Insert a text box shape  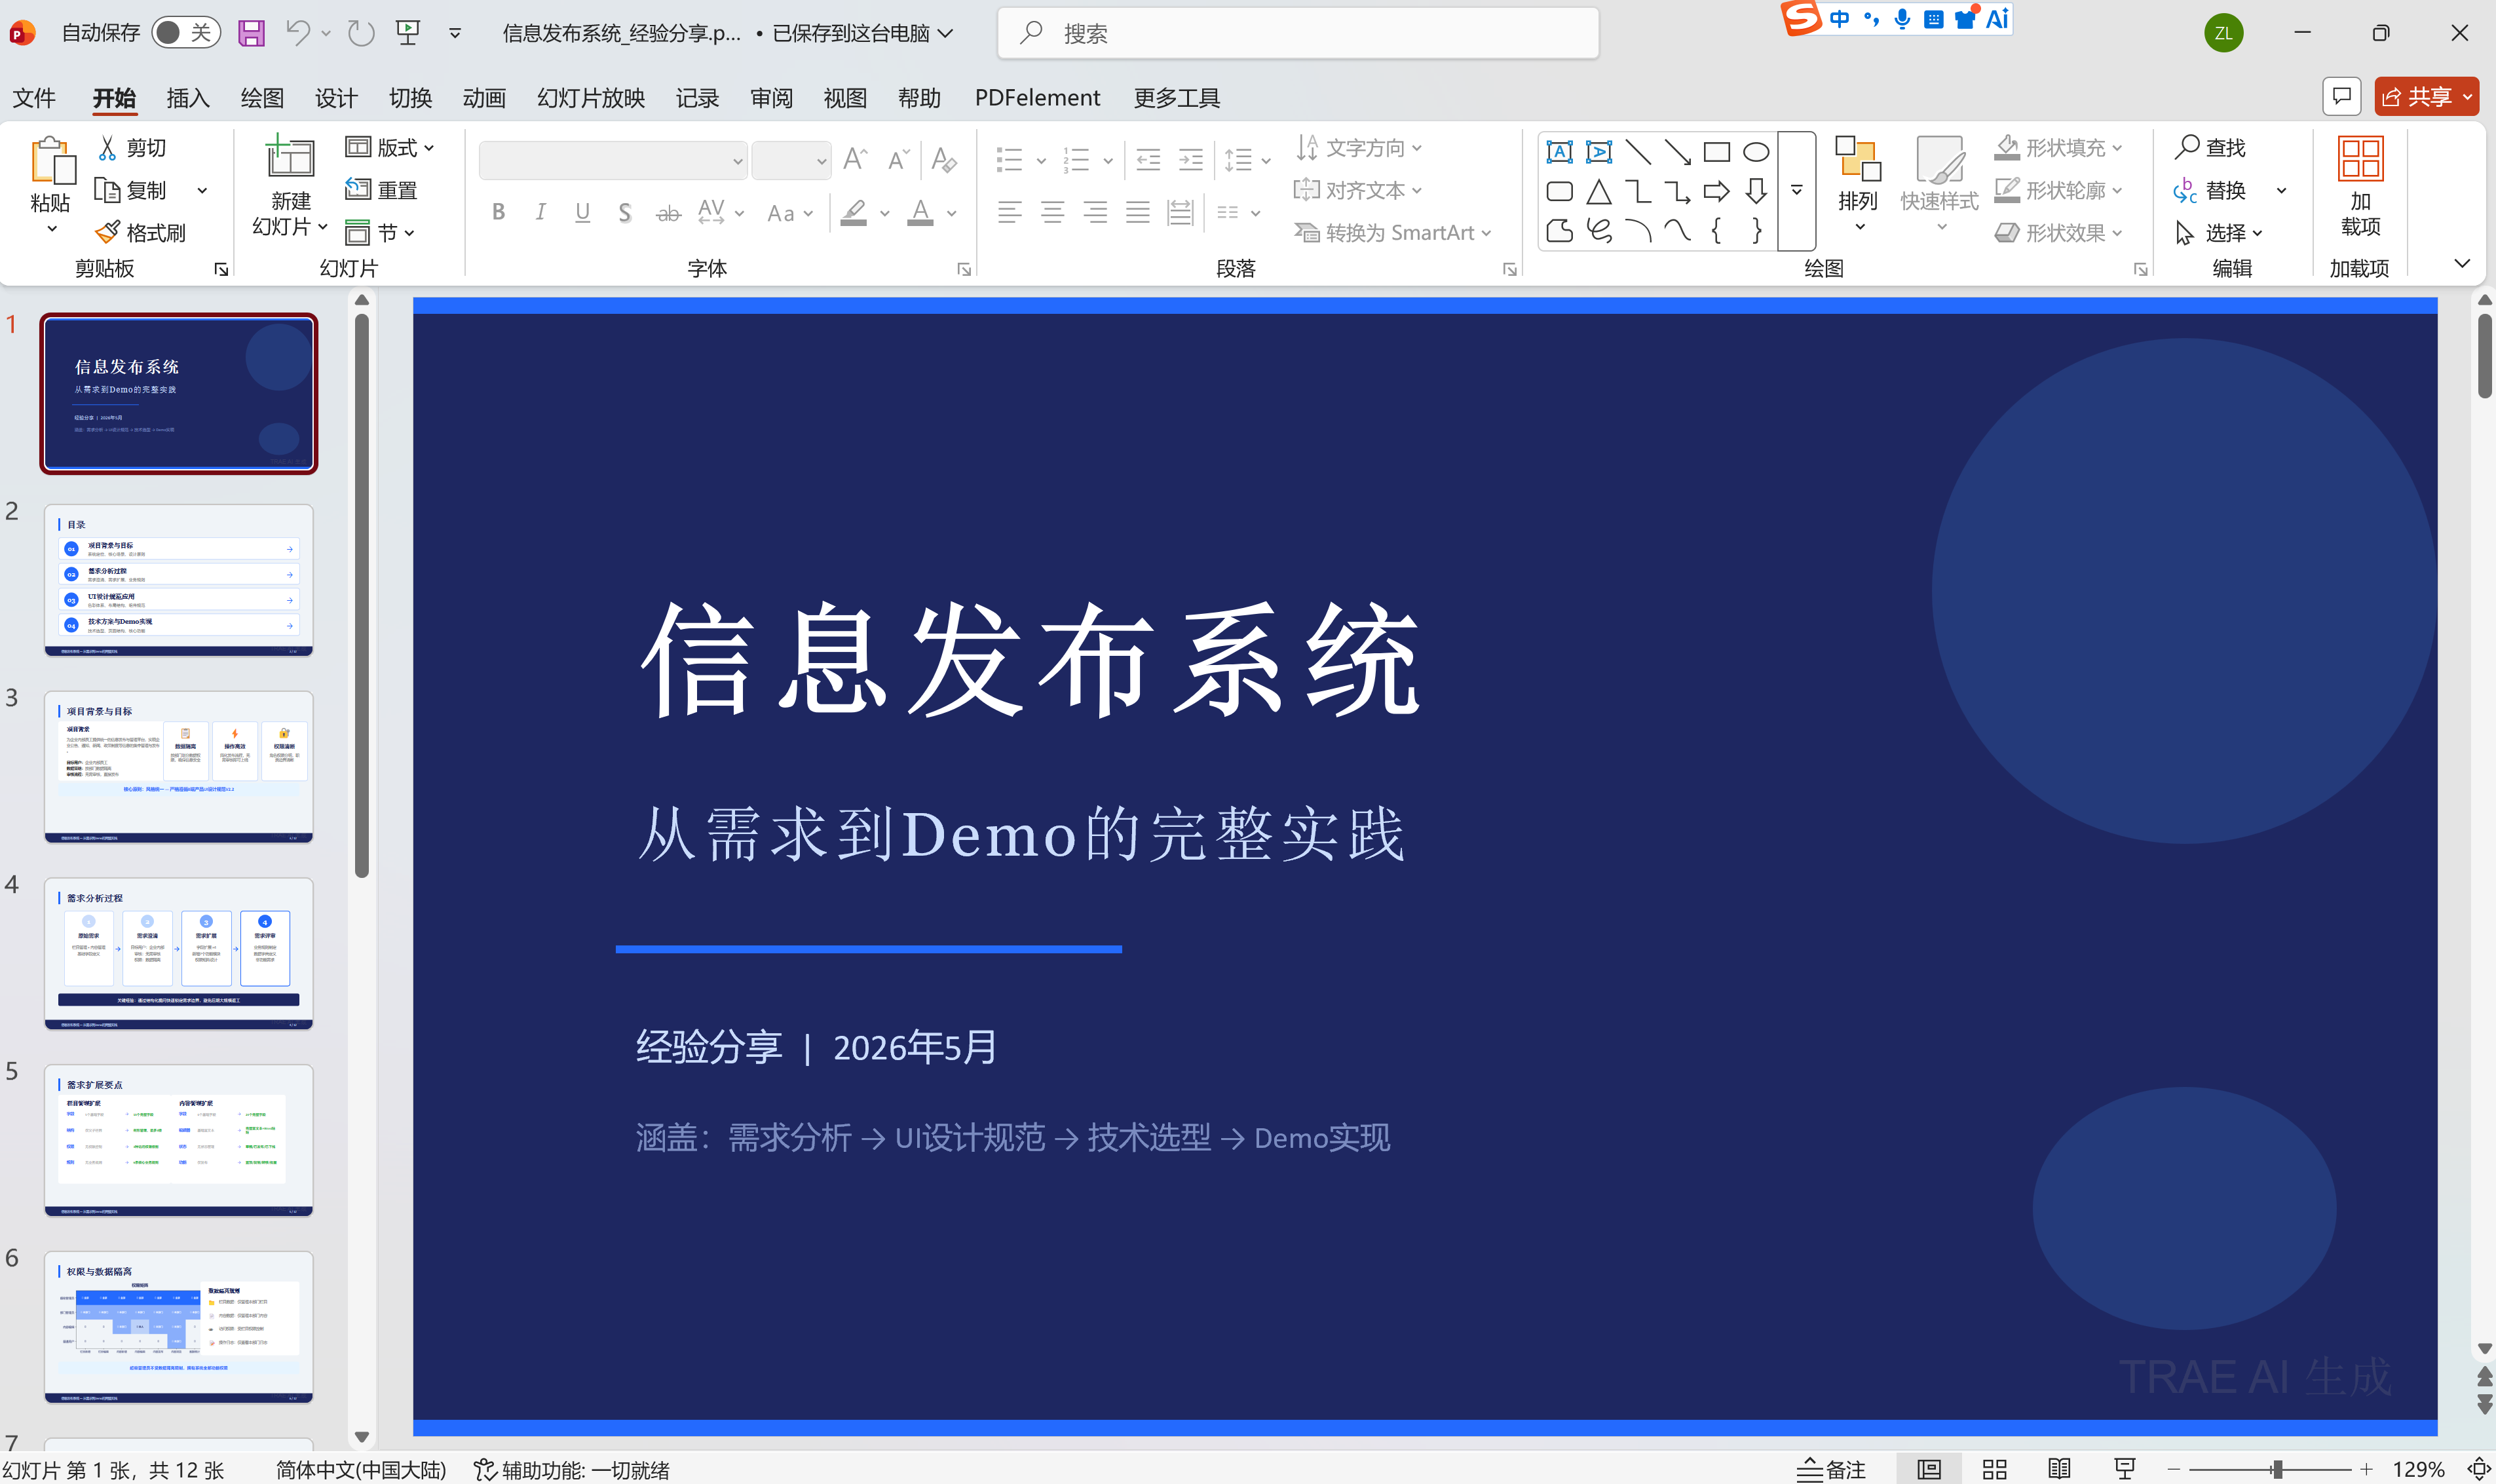point(1559,152)
